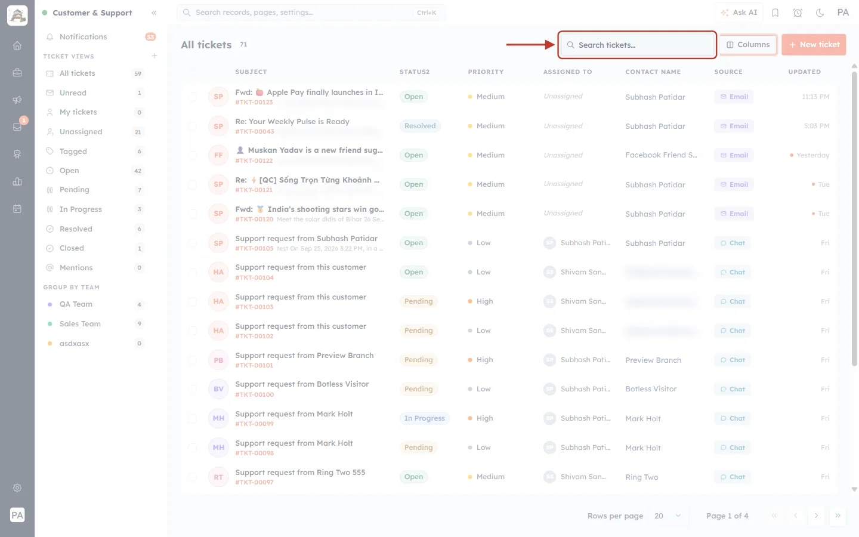Open the home icon in left rail
Screen dimensions: 859x537
[17, 45]
